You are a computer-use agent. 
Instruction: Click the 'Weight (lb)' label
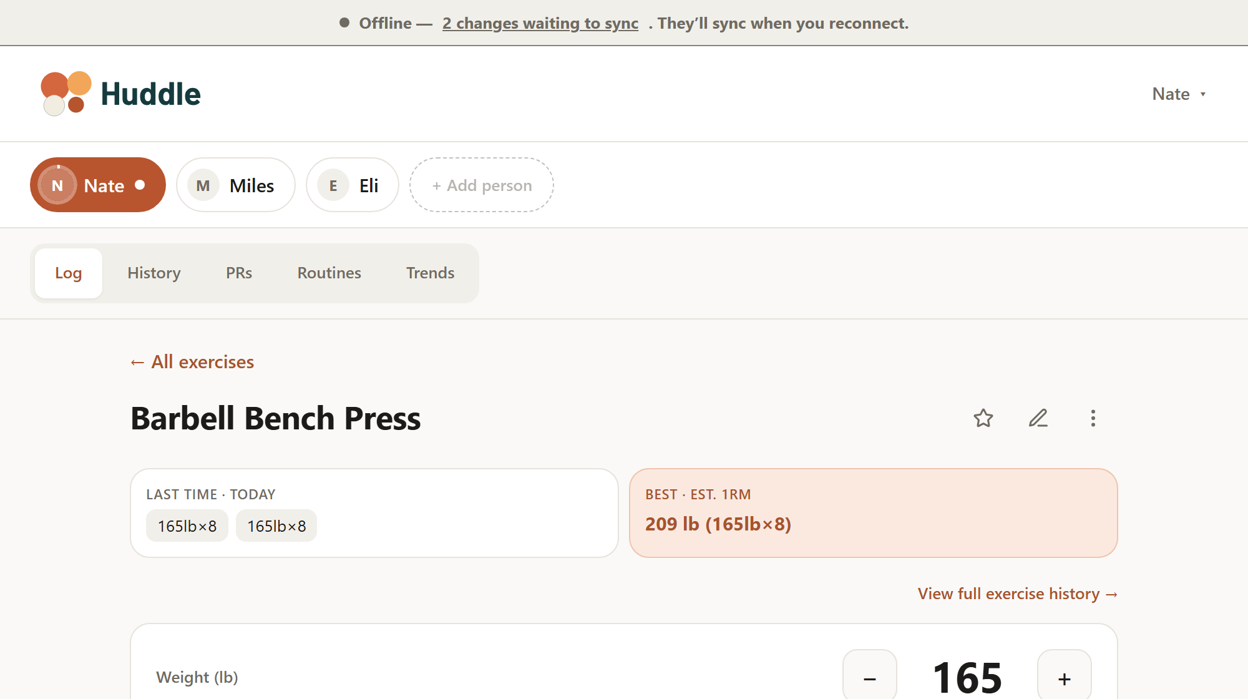pyautogui.click(x=197, y=677)
